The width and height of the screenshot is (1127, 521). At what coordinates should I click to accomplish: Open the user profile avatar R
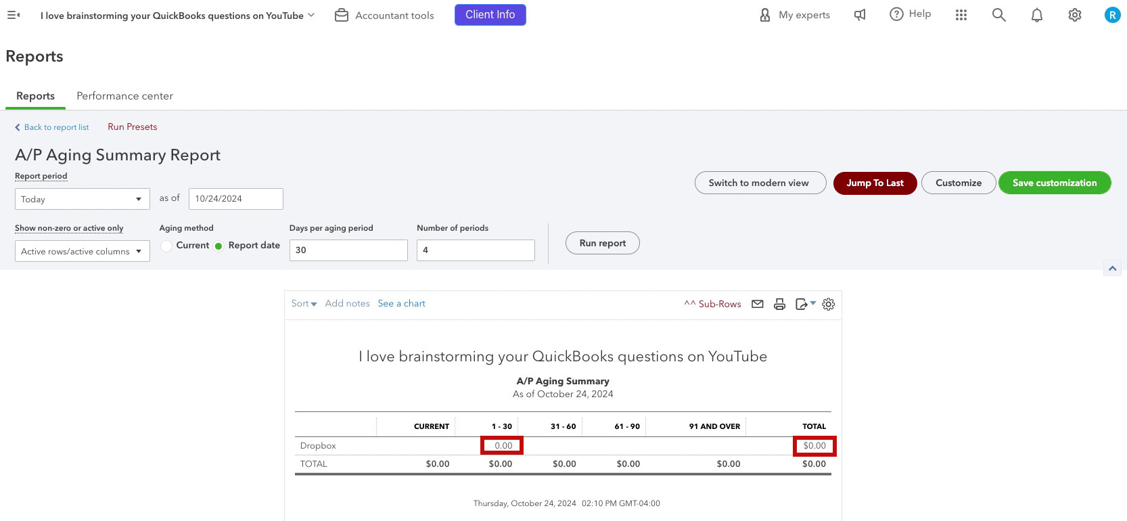tap(1112, 15)
